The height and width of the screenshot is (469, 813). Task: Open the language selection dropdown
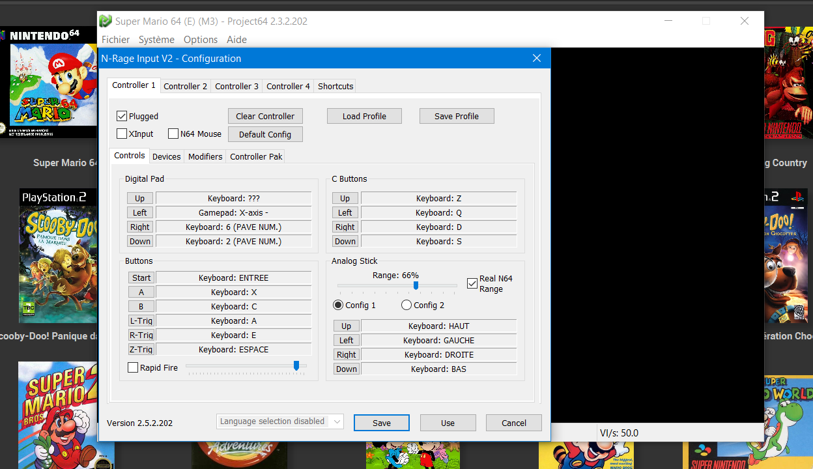coord(280,421)
